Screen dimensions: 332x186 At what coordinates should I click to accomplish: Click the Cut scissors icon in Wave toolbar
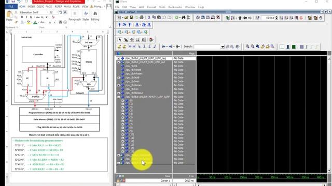click(x=149, y=18)
